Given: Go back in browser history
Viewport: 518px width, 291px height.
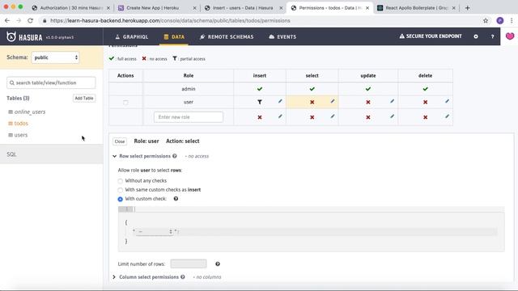Looking at the screenshot, I should (7, 20).
